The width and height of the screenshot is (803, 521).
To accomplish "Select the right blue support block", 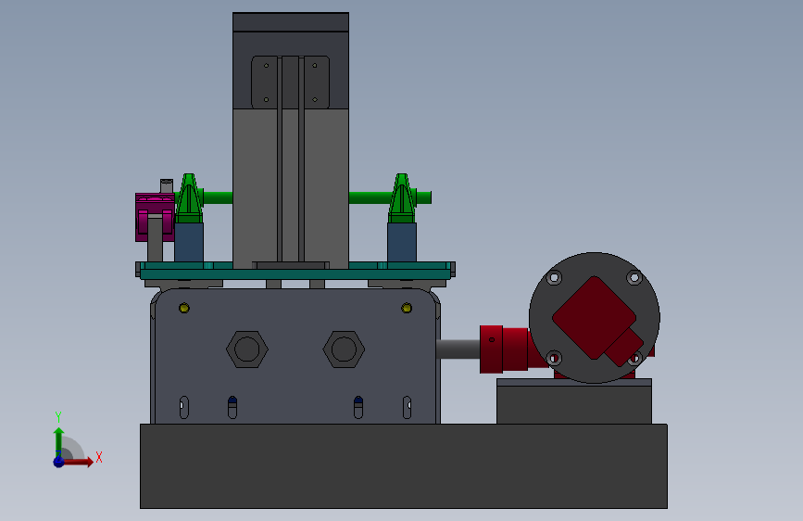I will coord(402,243).
